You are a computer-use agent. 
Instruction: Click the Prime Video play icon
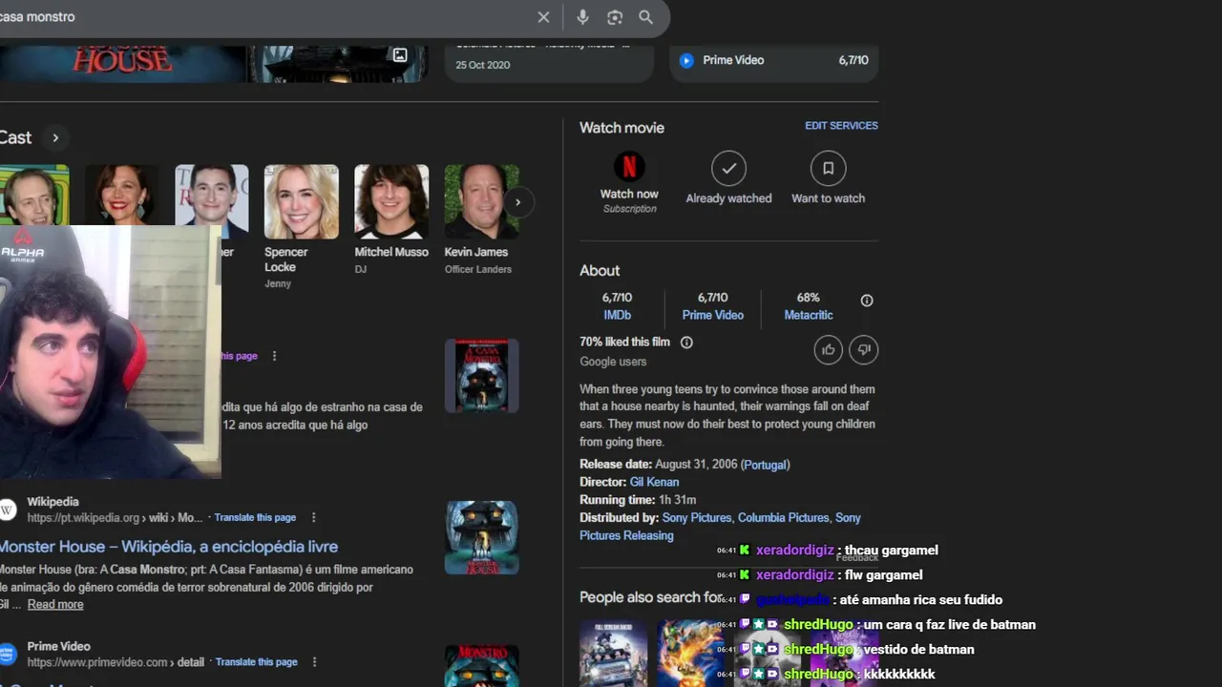click(x=685, y=60)
